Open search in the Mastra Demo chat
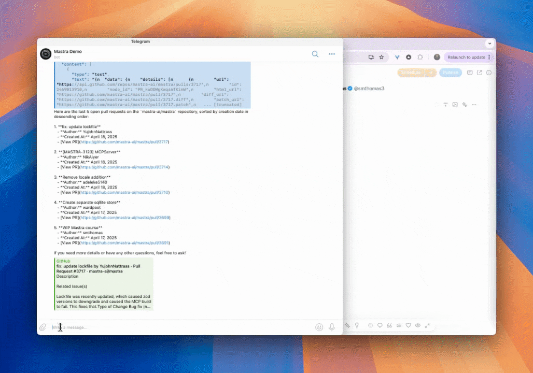 pyautogui.click(x=315, y=54)
